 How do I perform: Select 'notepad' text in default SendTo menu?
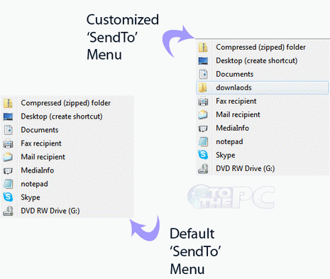pos(35,184)
